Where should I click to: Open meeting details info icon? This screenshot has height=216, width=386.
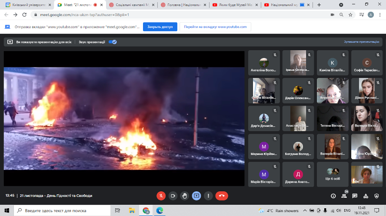pos(333,196)
